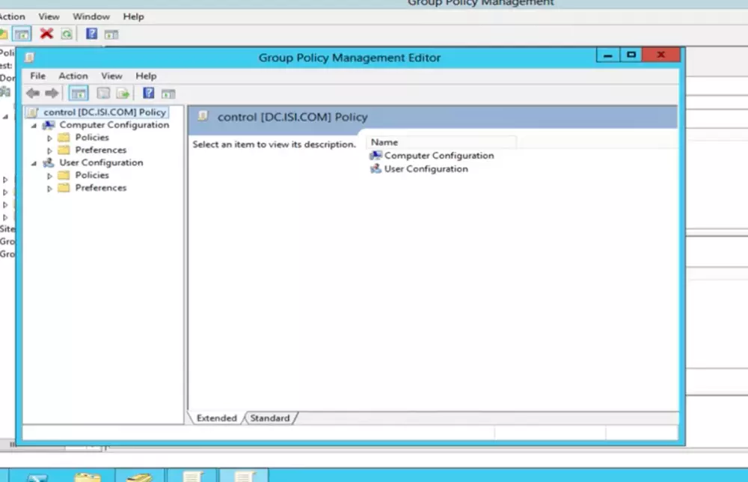This screenshot has width=748, height=482.
Task: Click red Delete X in Group Policy Management toolbar
Action: coord(46,34)
